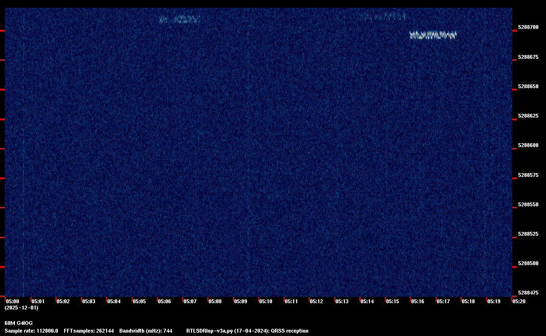Click the 05:17 time label
546x336 pixels.
pyautogui.click(x=443, y=301)
